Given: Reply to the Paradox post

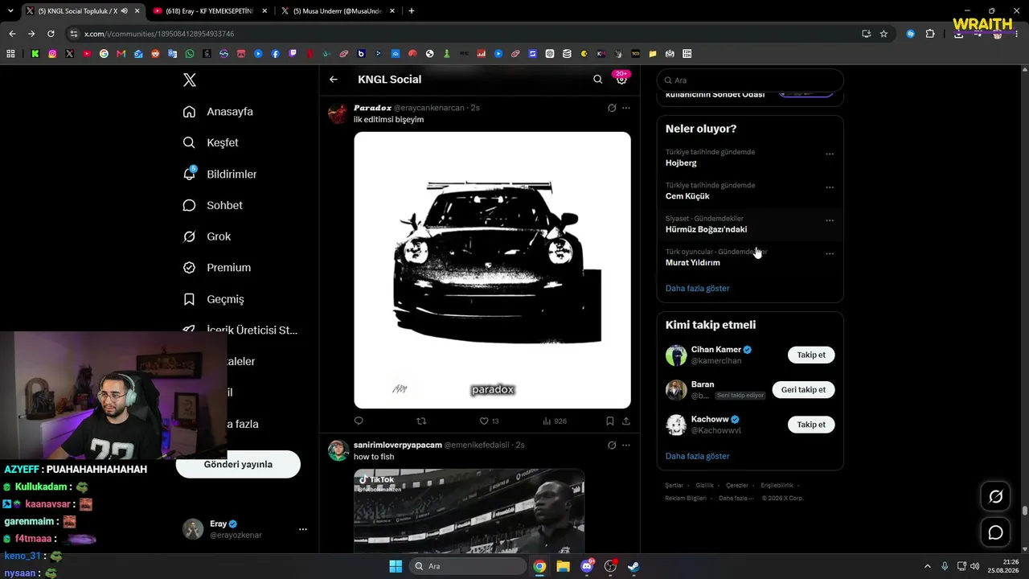Looking at the screenshot, I should click(359, 421).
